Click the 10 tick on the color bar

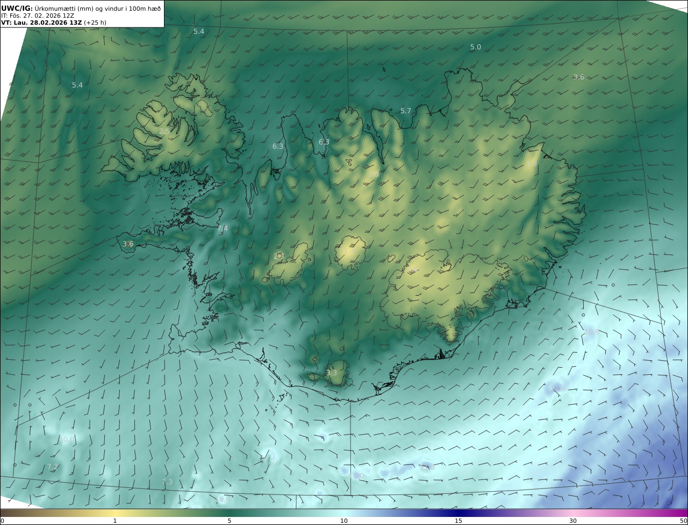pyautogui.click(x=344, y=521)
